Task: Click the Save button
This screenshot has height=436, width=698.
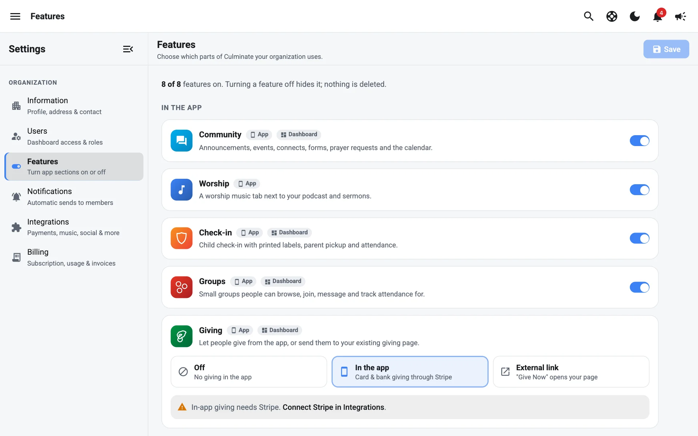Action: 666,49
